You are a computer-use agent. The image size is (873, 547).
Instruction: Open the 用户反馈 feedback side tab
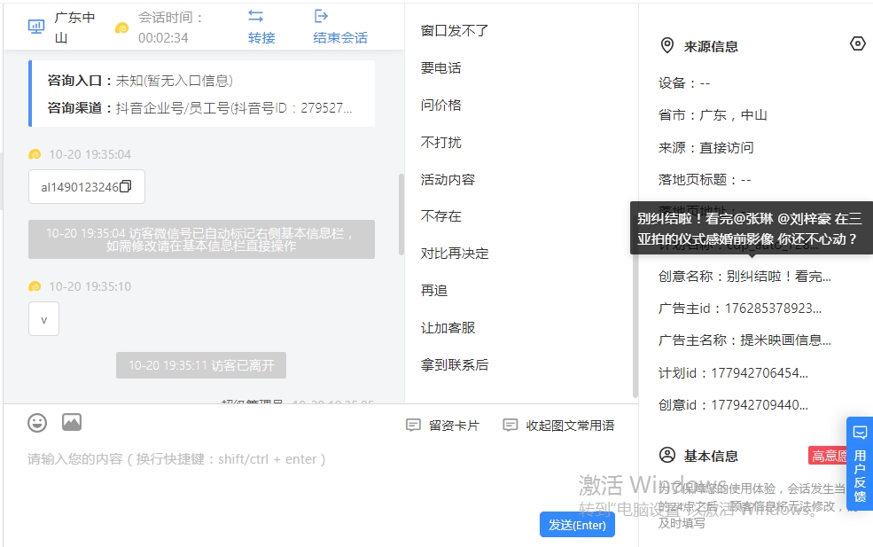click(860, 464)
